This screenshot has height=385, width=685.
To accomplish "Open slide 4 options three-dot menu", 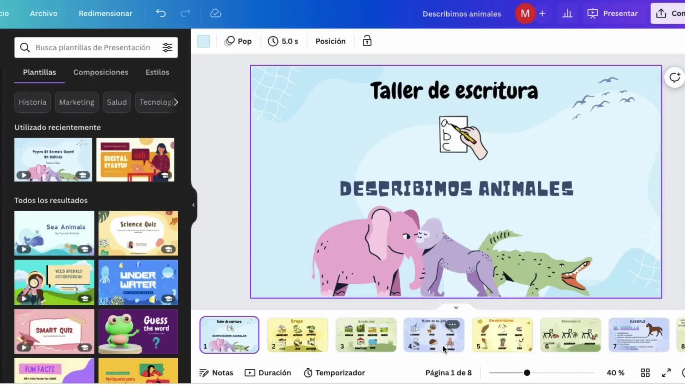I will tap(452, 324).
